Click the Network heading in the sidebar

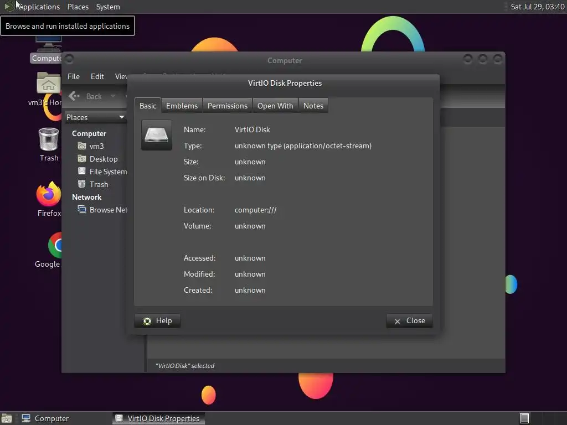(x=86, y=197)
